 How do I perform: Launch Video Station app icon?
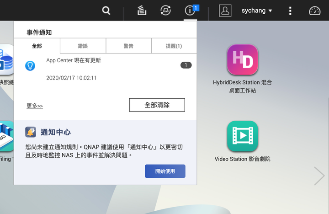242,136
